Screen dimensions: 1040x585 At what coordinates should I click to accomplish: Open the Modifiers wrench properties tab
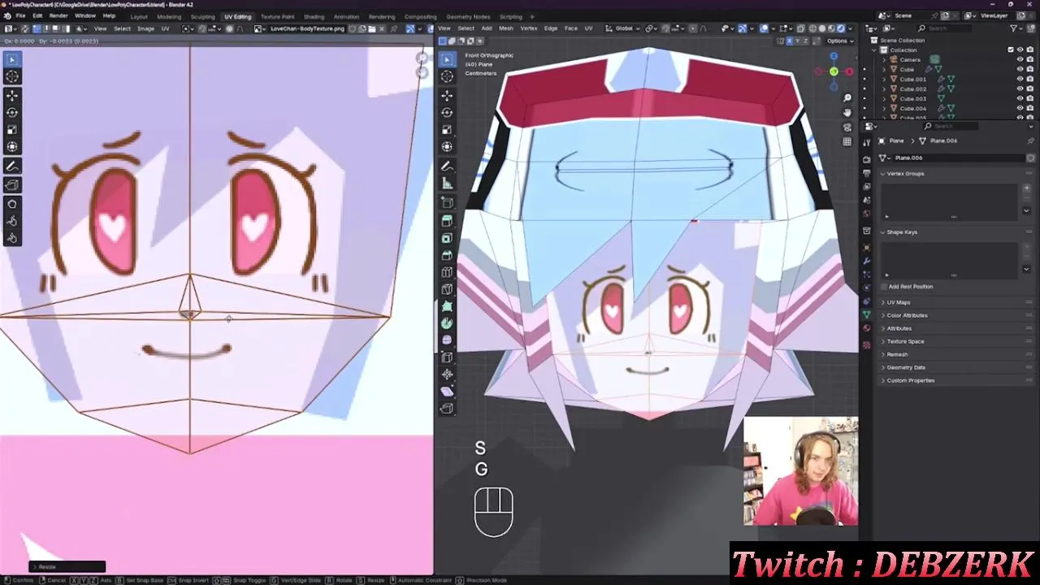pyautogui.click(x=867, y=261)
